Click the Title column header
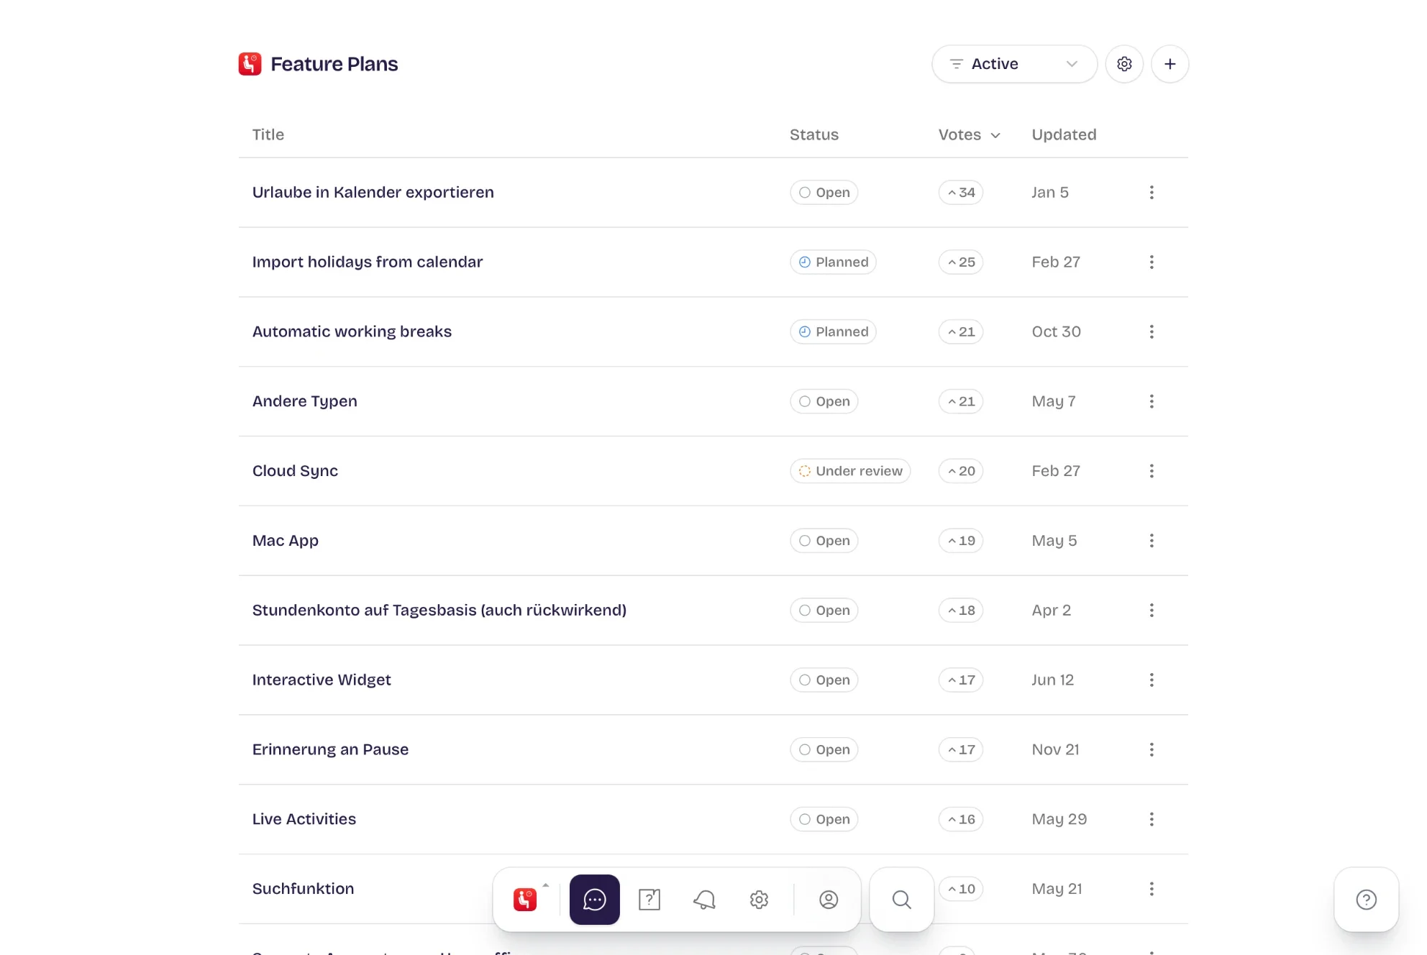The image size is (1427, 955). pyautogui.click(x=268, y=134)
